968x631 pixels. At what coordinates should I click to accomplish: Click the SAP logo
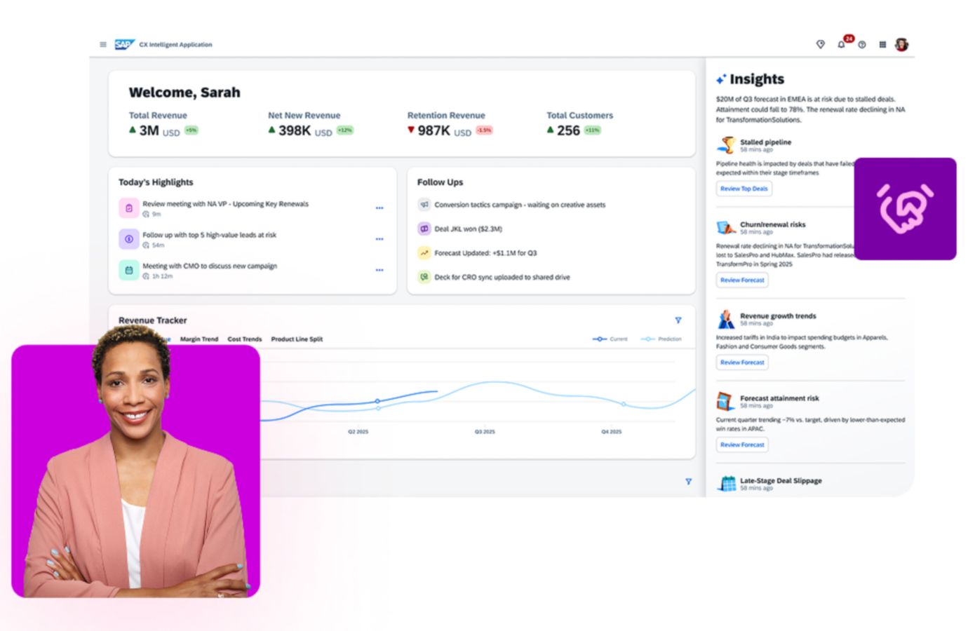[x=124, y=44]
